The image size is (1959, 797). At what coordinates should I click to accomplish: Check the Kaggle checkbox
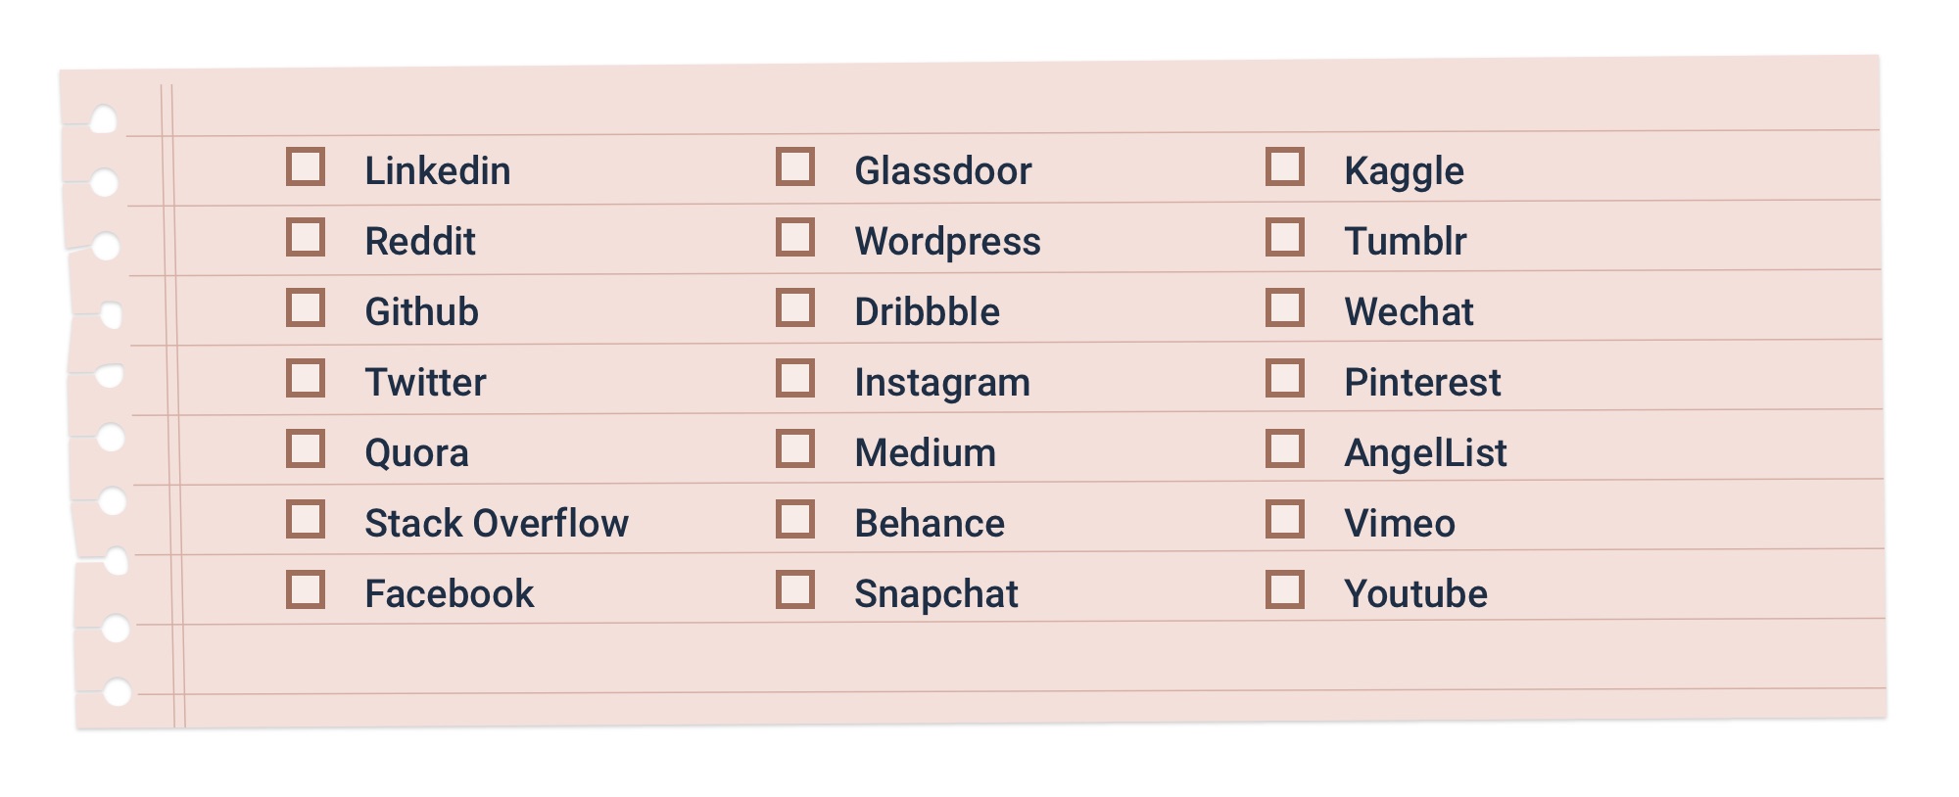[1285, 166]
